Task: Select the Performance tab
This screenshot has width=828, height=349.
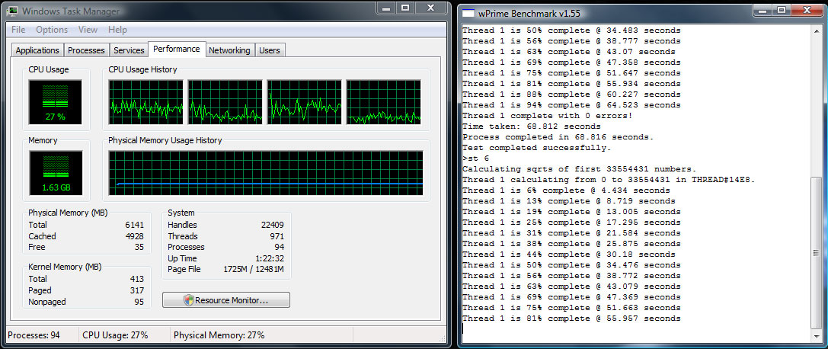Action: (177, 49)
